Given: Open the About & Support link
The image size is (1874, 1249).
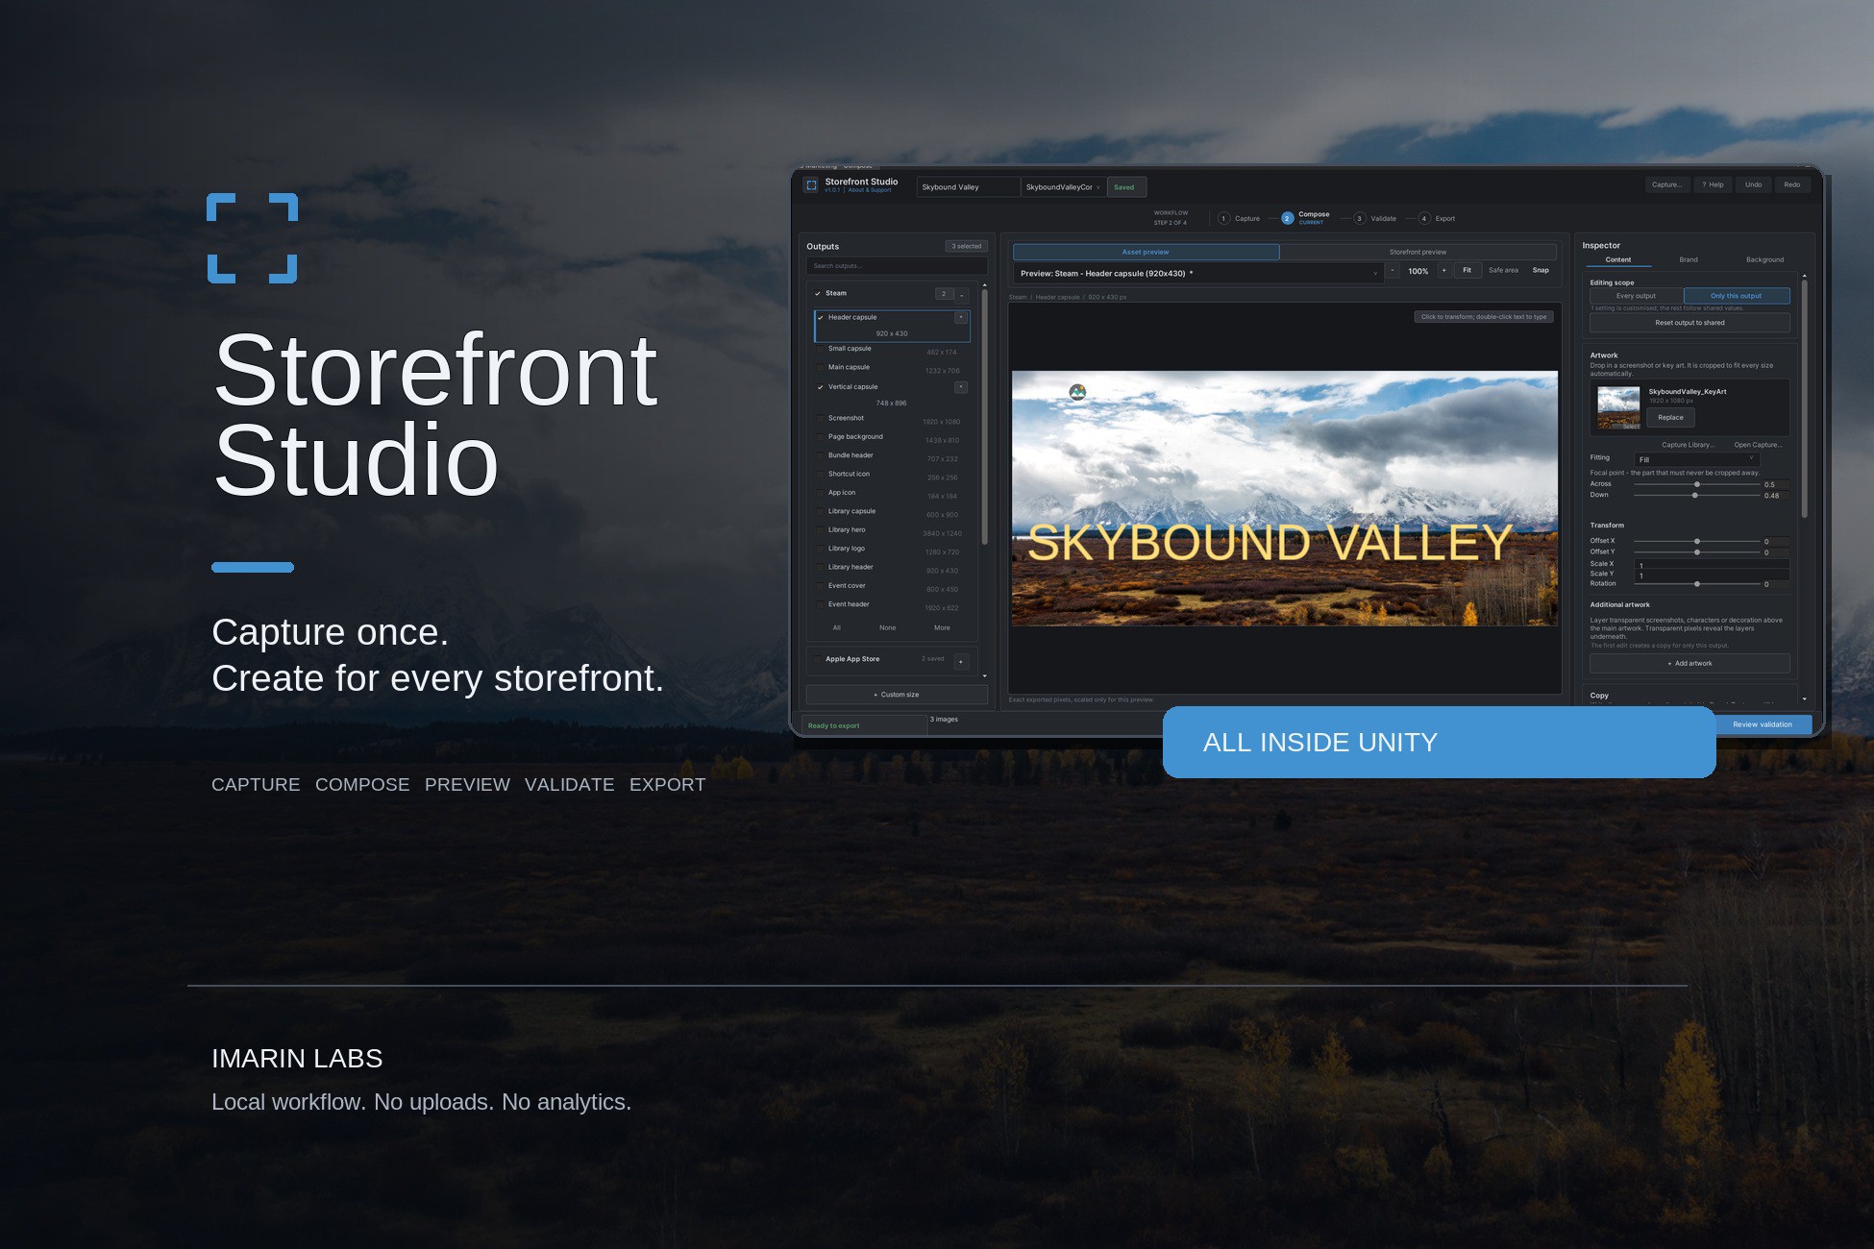Looking at the screenshot, I should tap(870, 190).
